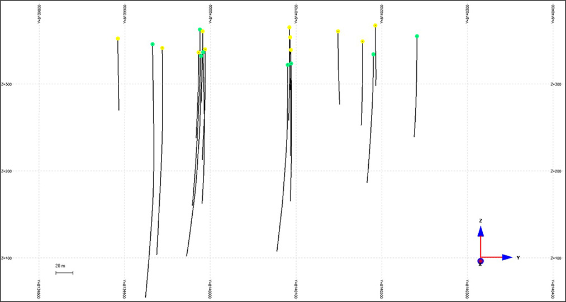
Task: Select yellow collar between Y=8140100 and Y=8140200
Action: (x=338, y=31)
